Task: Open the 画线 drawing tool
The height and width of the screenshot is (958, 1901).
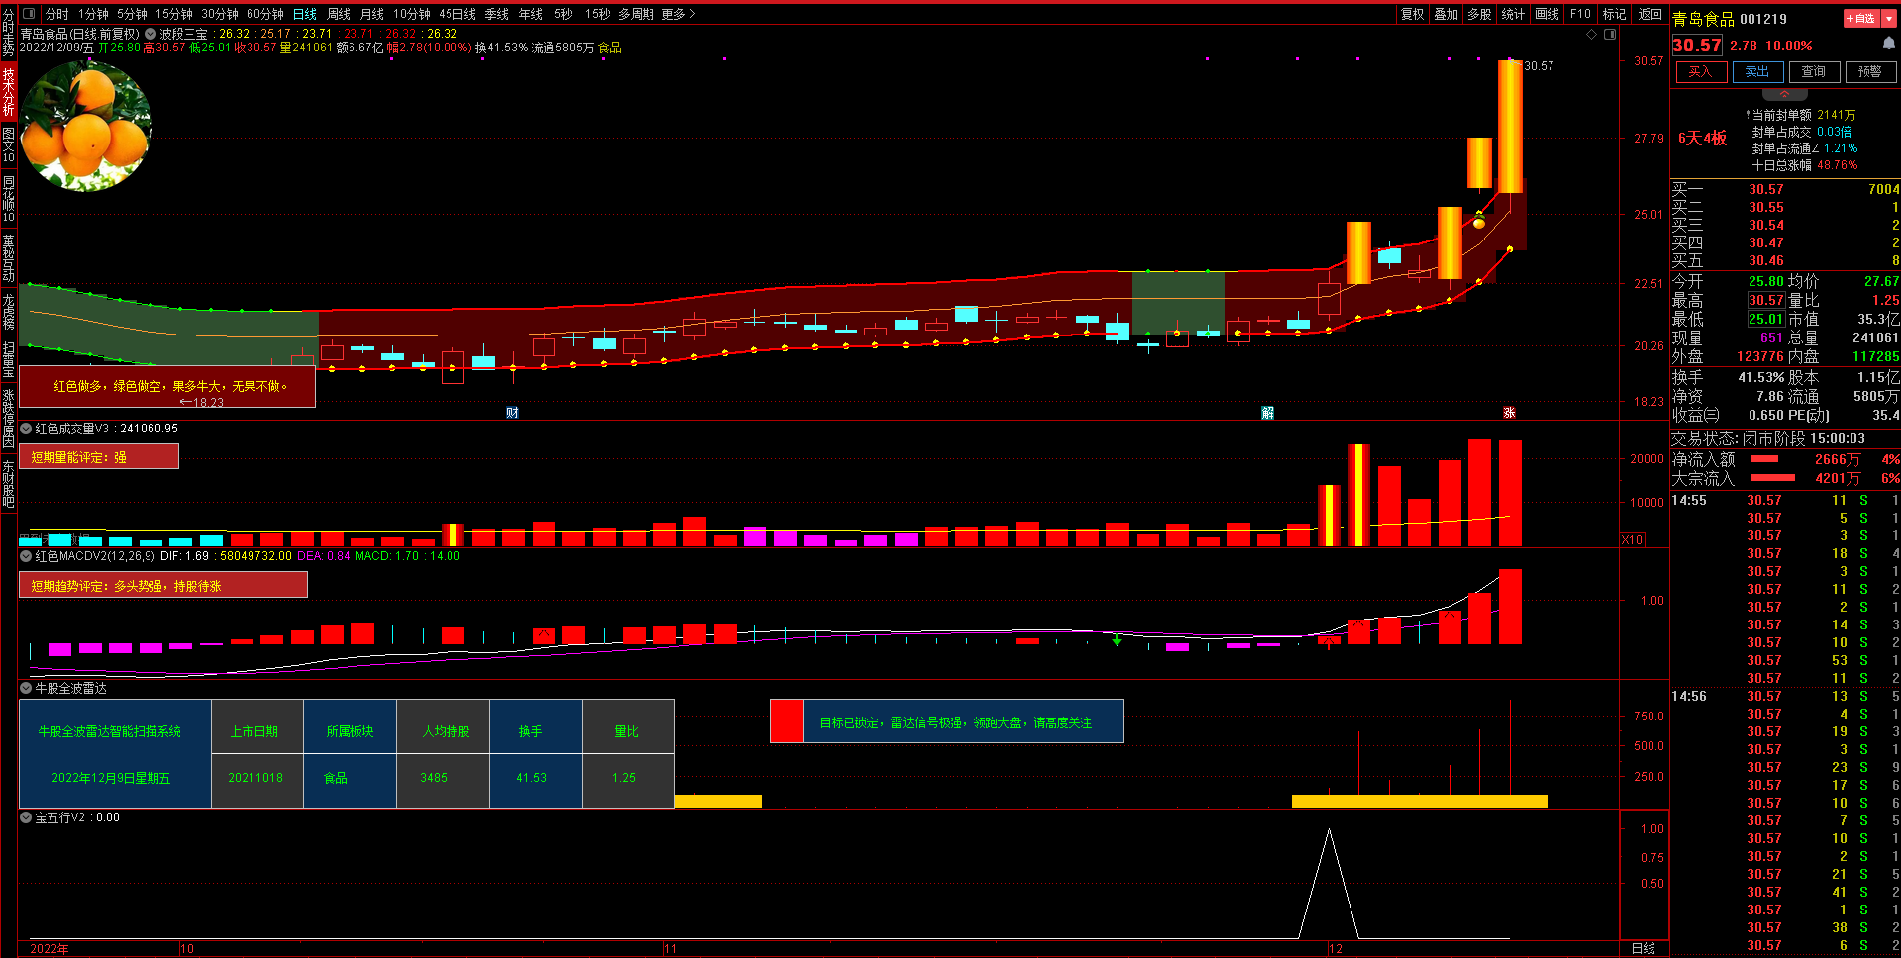Action: (1547, 14)
